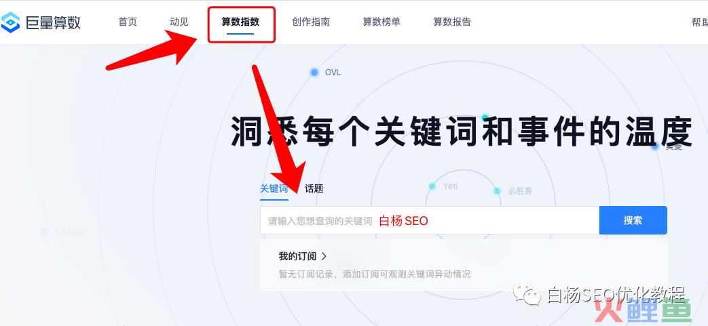708x326 pixels.
Task: Open the 首页 navigation tab
Action: (x=128, y=22)
